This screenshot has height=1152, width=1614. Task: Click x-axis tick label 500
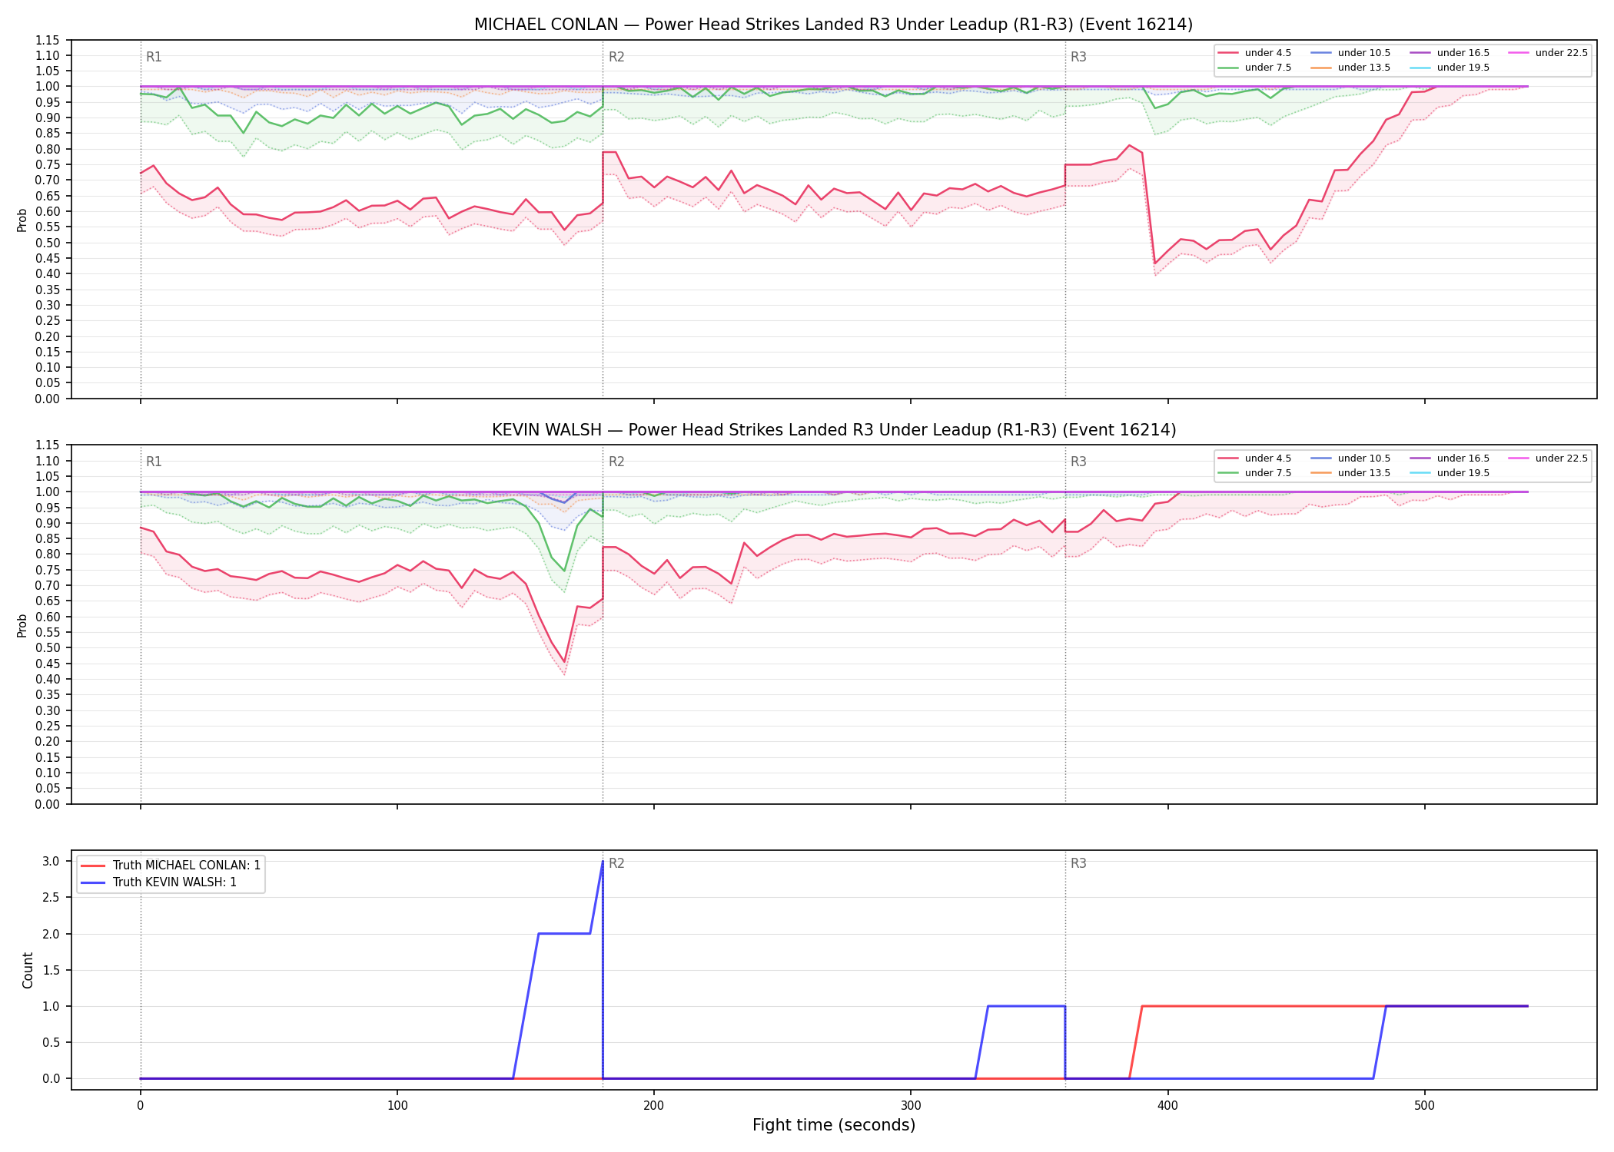point(1424,1106)
